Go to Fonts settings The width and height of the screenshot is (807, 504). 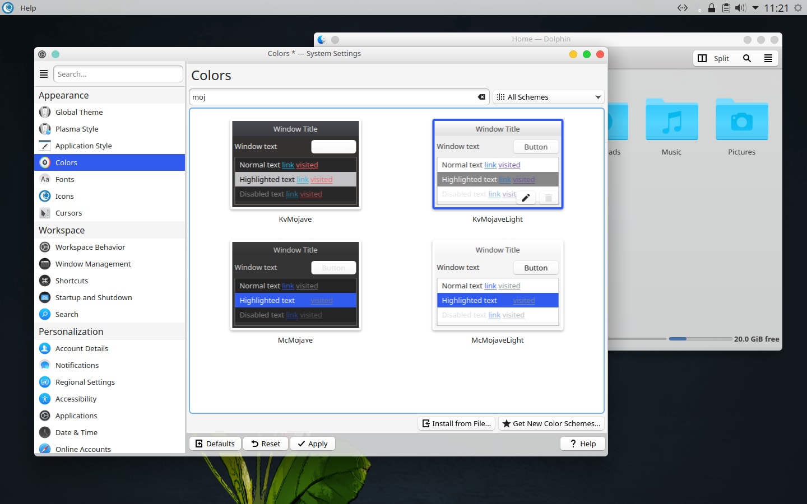click(64, 179)
